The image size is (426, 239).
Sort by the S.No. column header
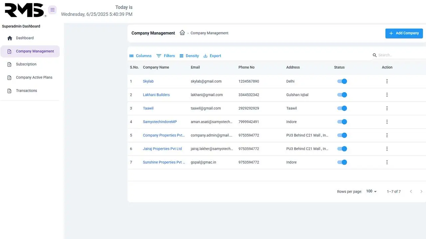134,67
